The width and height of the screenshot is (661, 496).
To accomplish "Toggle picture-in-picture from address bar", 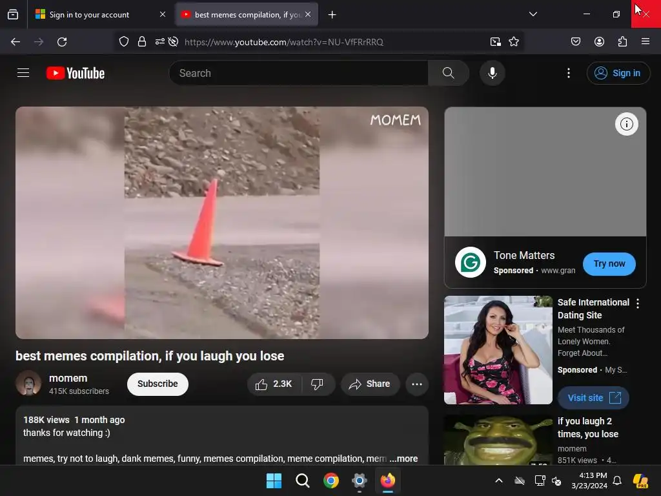I will [495, 42].
